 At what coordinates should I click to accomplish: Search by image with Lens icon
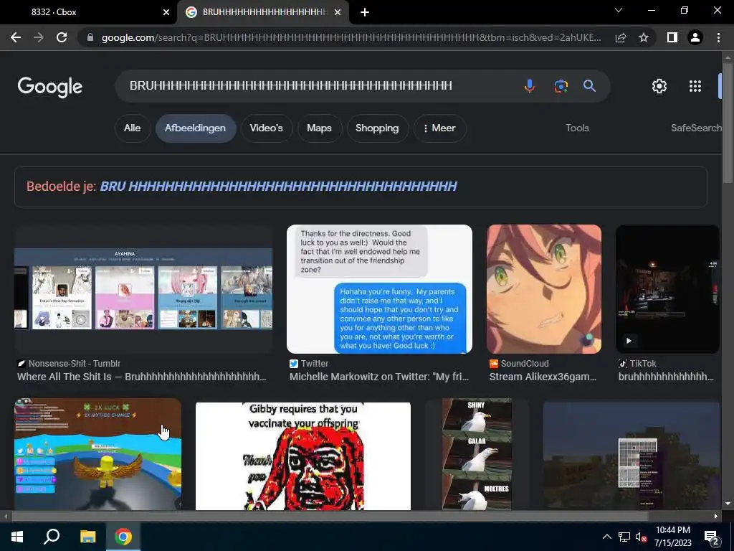[561, 86]
